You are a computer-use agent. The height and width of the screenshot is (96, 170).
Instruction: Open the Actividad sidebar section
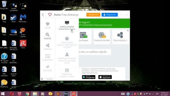pos(48,68)
